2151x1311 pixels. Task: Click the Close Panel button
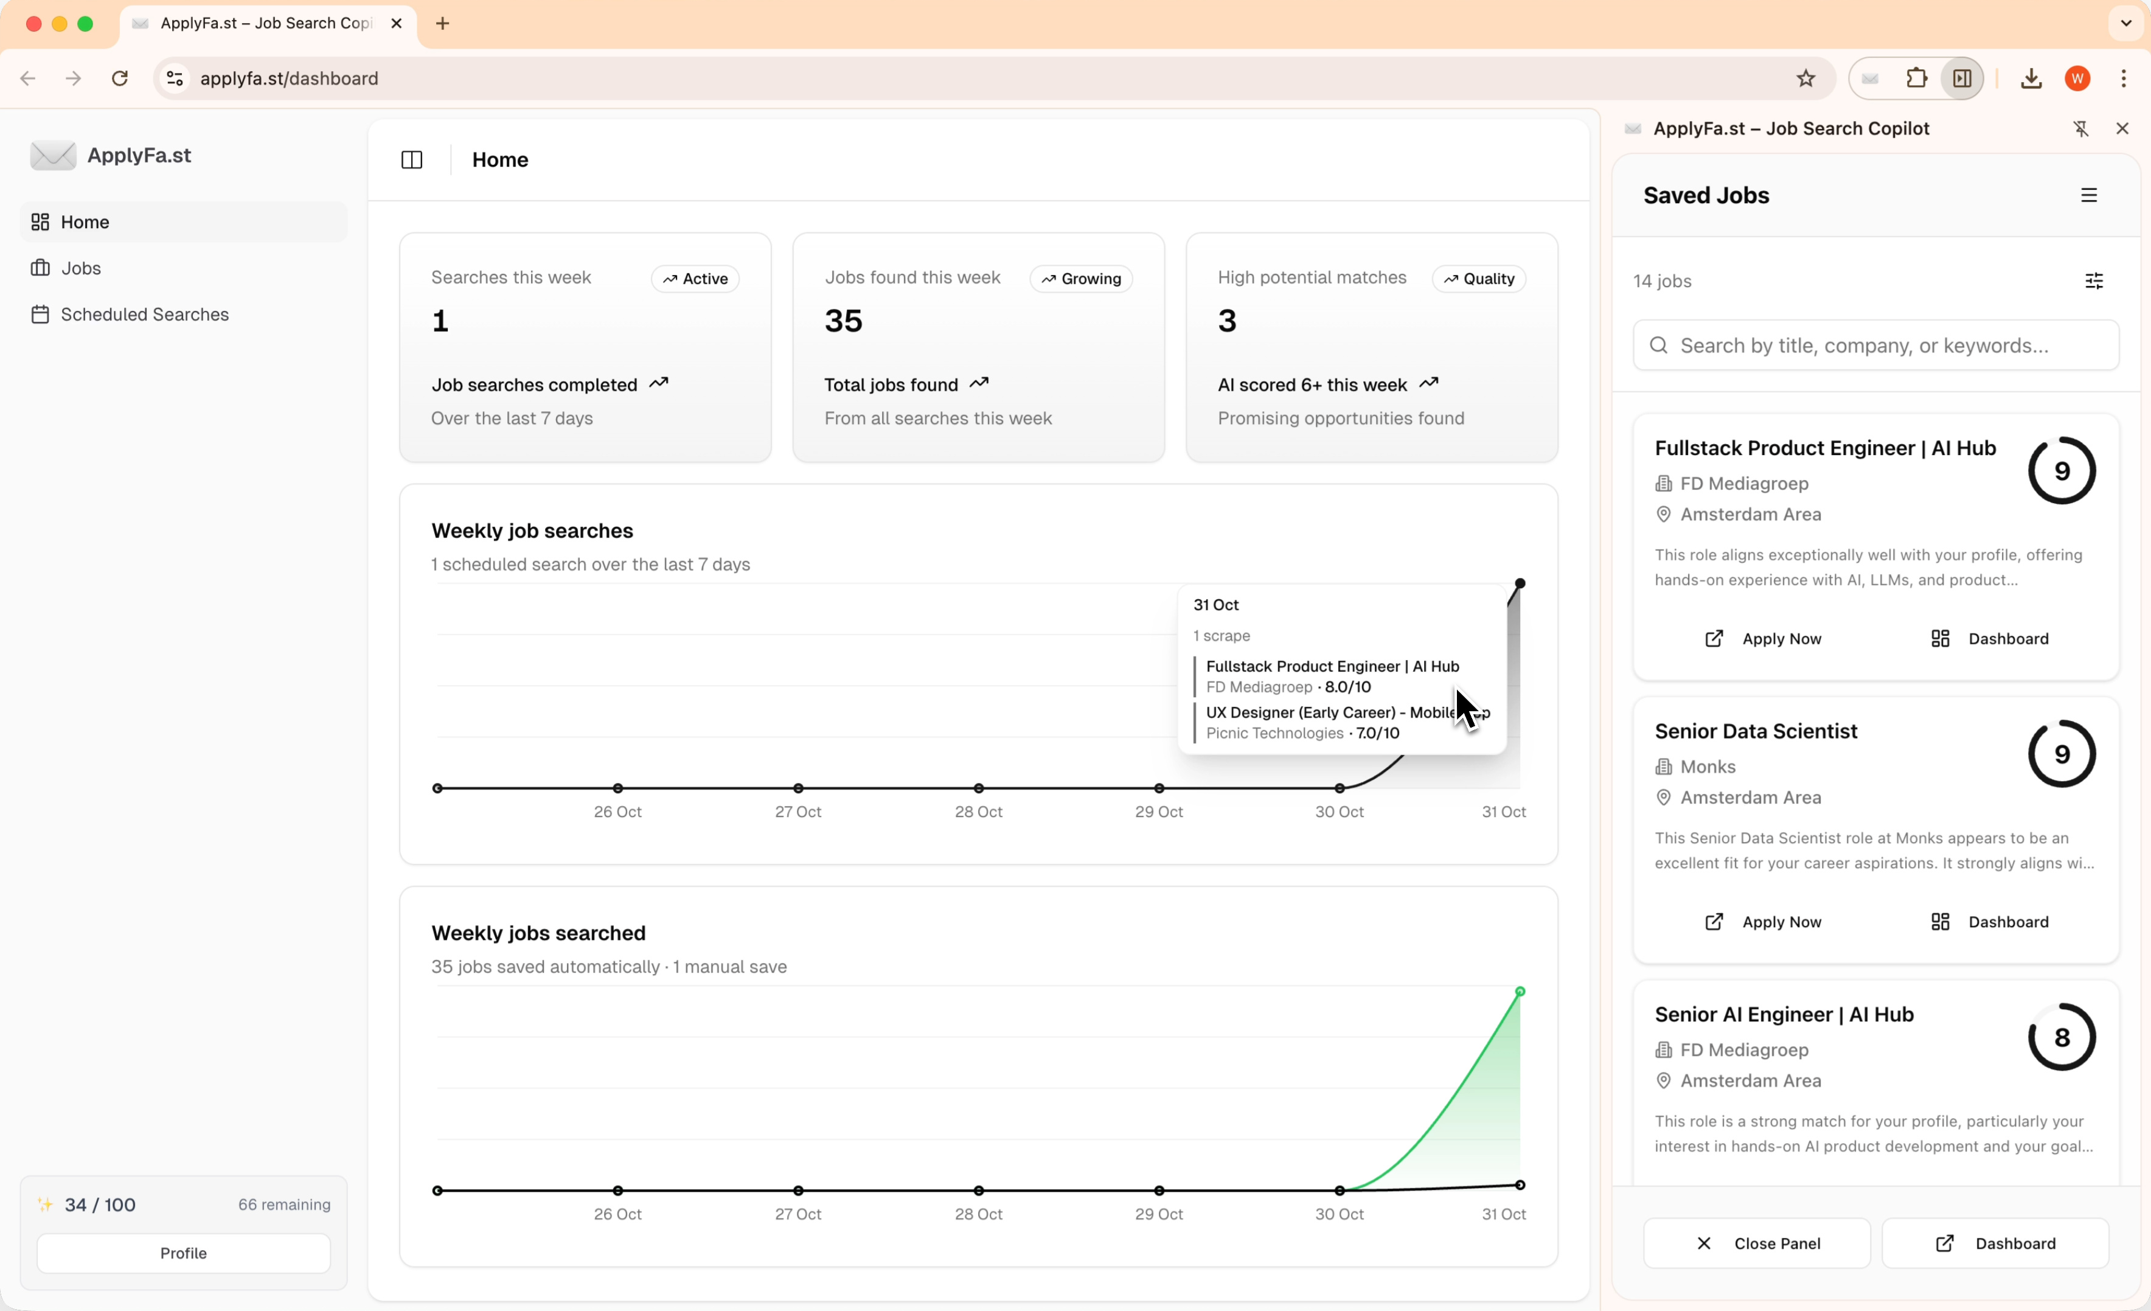coord(1756,1243)
